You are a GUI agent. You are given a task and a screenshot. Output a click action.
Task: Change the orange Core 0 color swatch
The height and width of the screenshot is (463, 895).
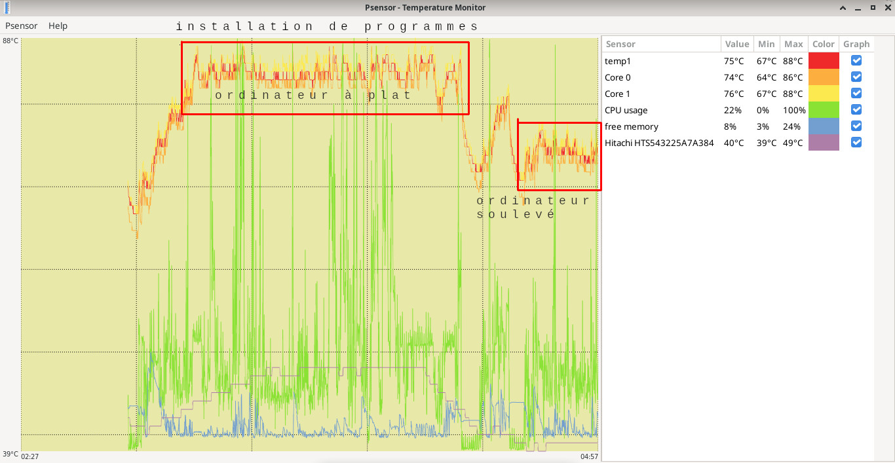(x=824, y=77)
